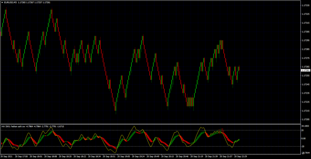Click price axis label 1.17315
Screen dimensions: 311x159
point(306,23)
